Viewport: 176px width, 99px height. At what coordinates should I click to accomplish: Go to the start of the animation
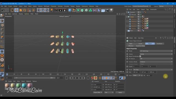click(x=67, y=78)
